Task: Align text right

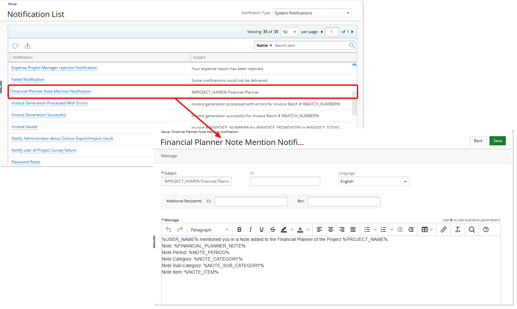Action: (342, 229)
